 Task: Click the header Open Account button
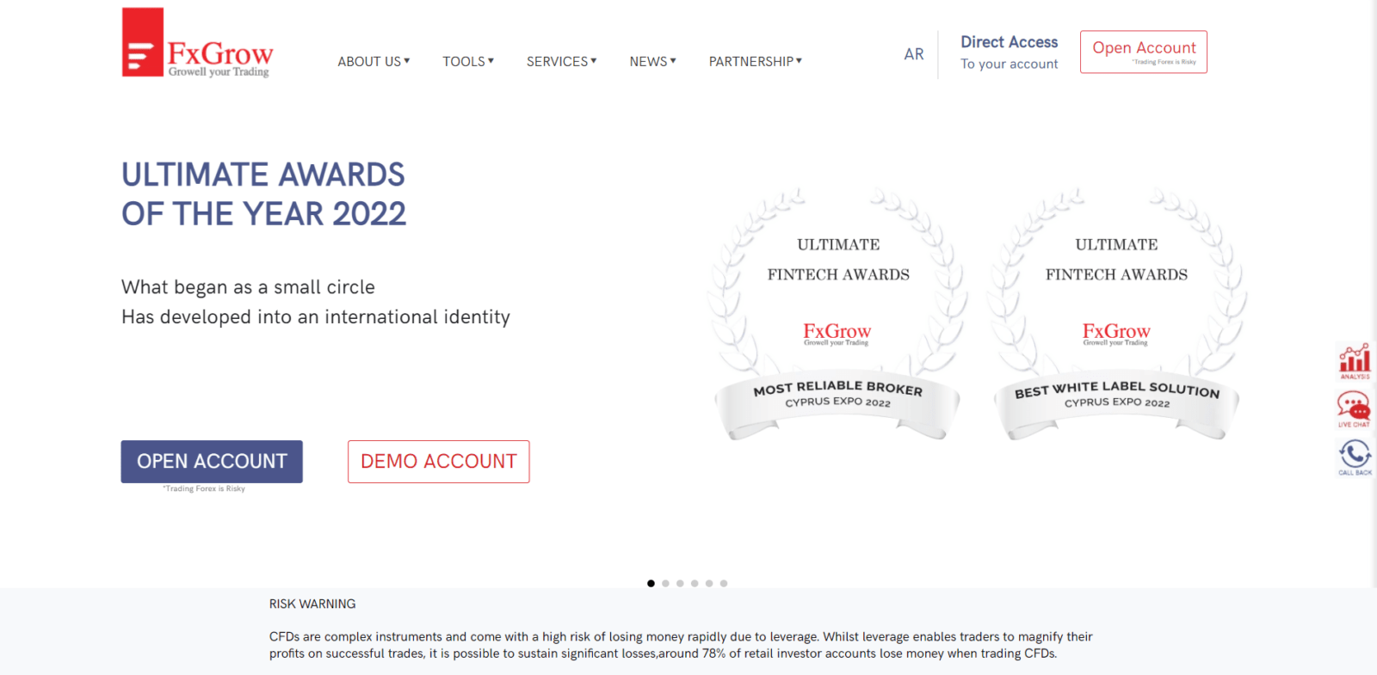click(x=1144, y=52)
